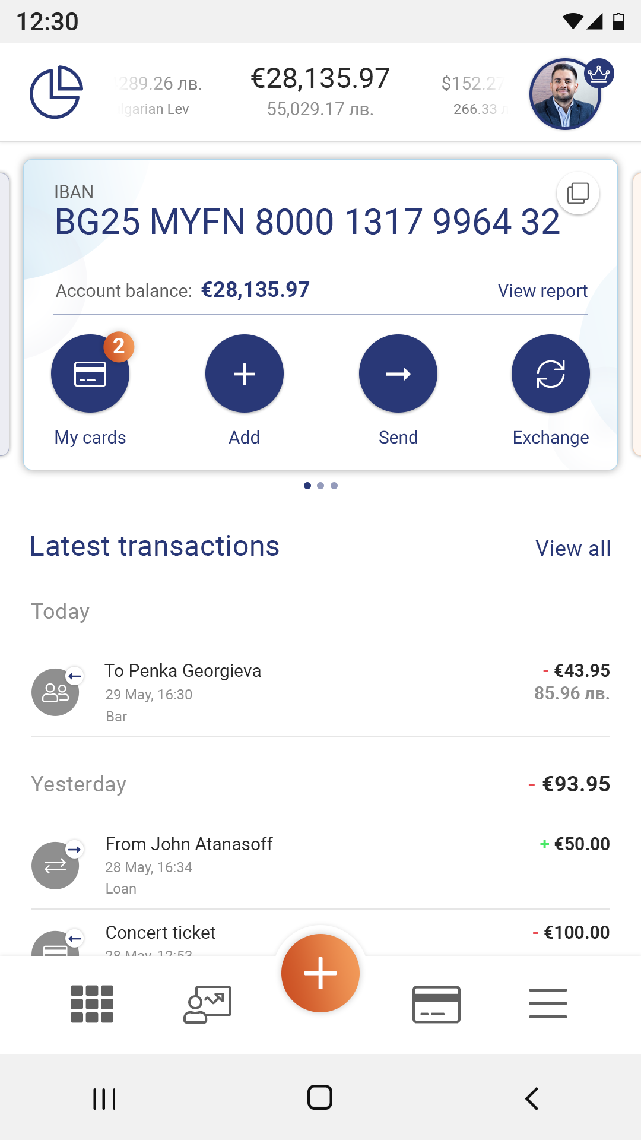Open My cards
Viewport: 641px width, 1140px height.
90,374
